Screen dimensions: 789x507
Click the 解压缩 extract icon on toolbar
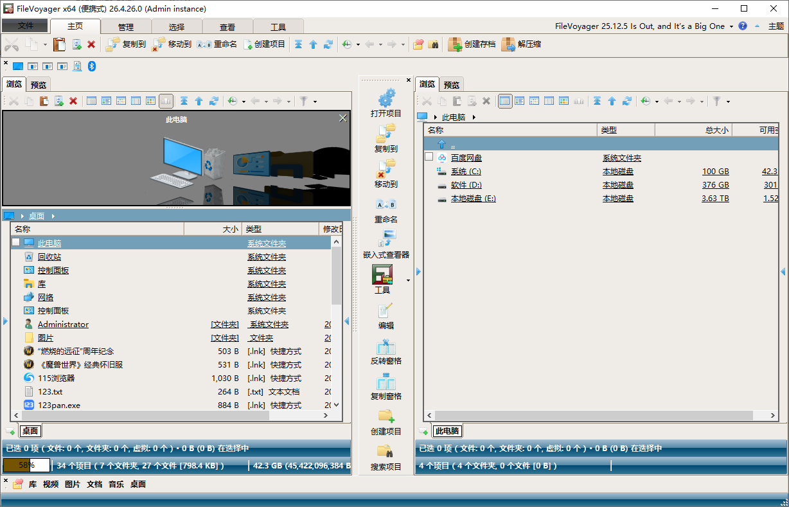[526, 44]
